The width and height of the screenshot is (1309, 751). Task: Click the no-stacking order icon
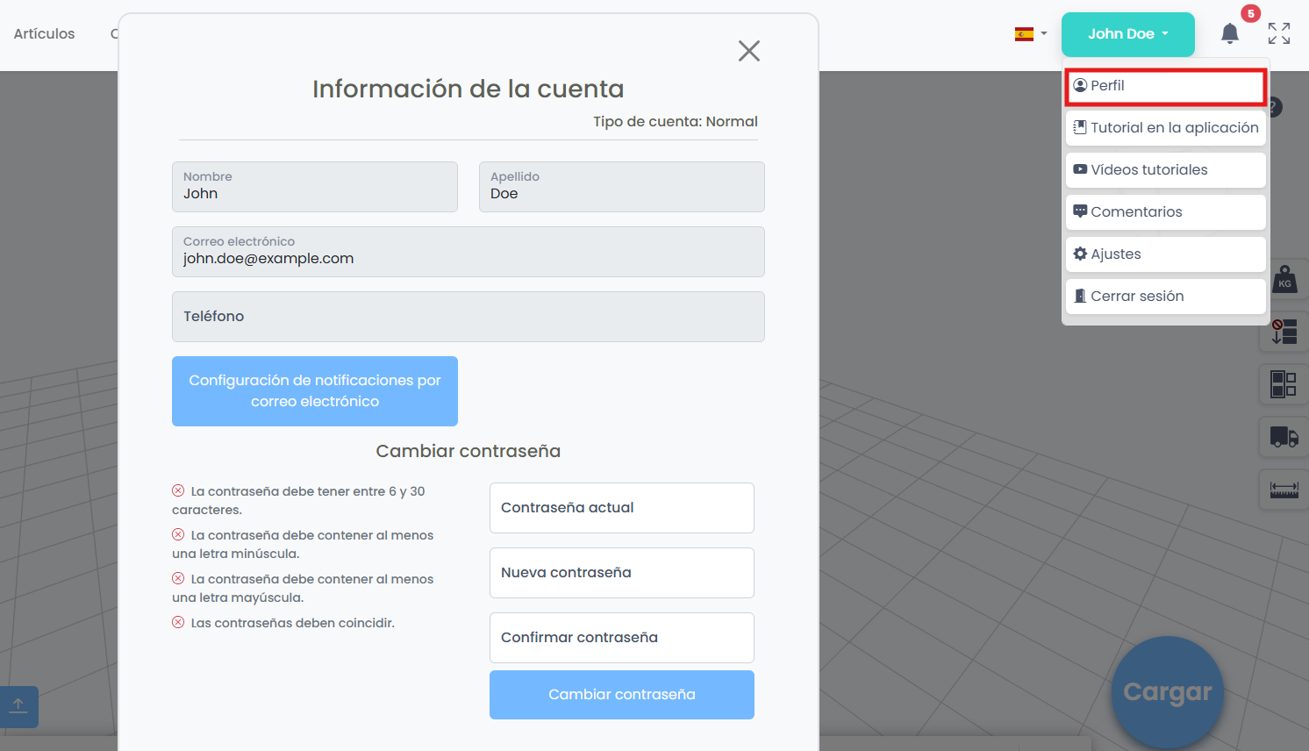pos(1284,332)
